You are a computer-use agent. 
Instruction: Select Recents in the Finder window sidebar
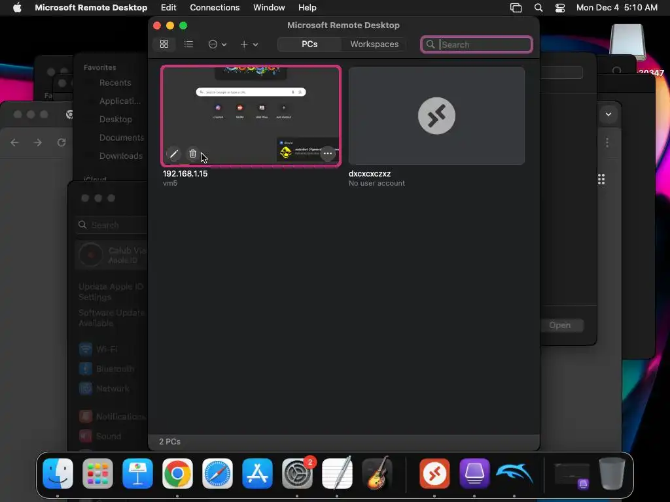[x=115, y=83]
